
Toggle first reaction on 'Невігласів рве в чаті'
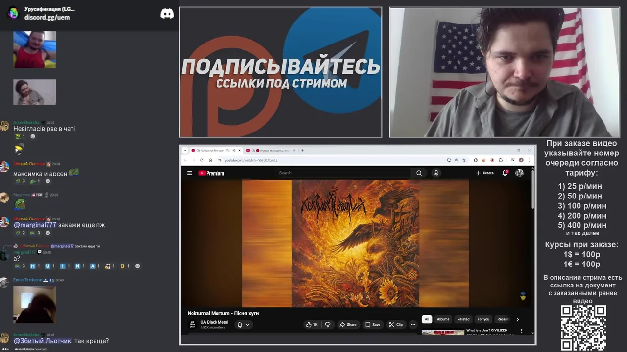20,136
